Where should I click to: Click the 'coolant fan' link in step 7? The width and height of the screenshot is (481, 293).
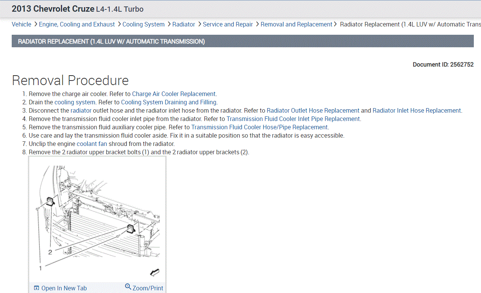tap(92, 144)
